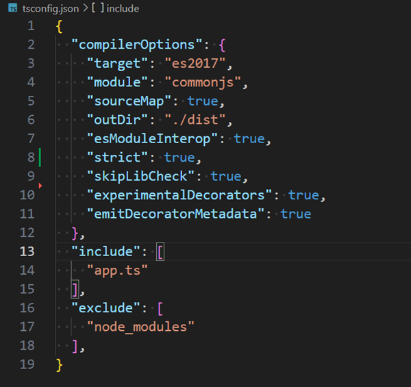This screenshot has height=387, width=411.
Task: Click line number 1 in gutter
Action: 31,25
